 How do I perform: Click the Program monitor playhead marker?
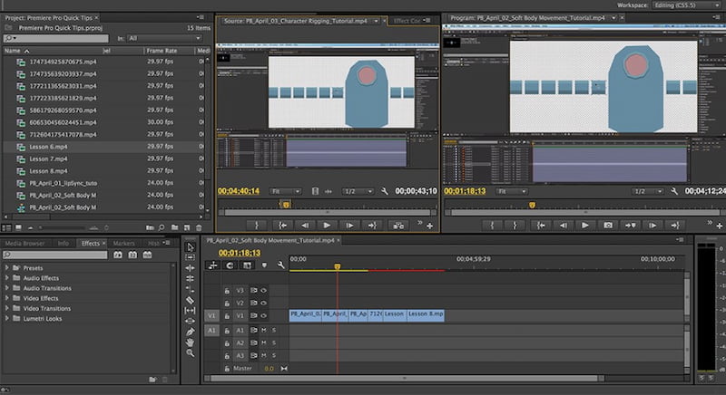point(532,205)
